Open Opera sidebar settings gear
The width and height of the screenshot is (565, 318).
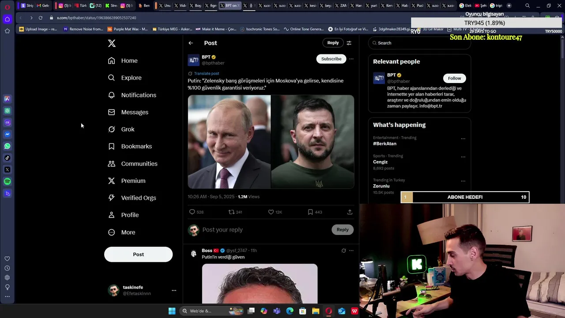7,278
